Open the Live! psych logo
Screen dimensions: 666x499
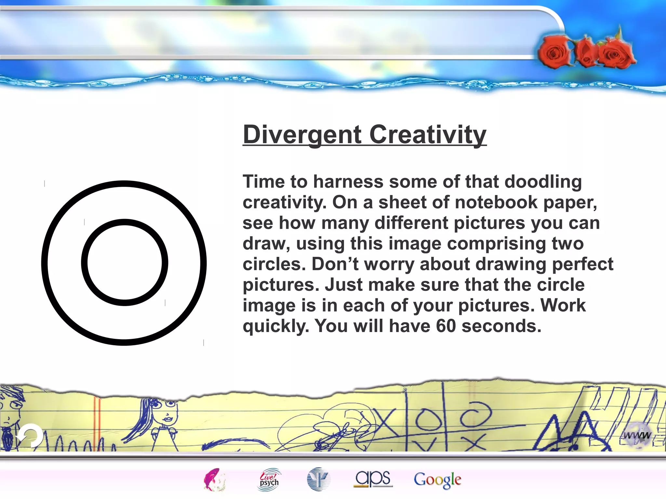269,480
